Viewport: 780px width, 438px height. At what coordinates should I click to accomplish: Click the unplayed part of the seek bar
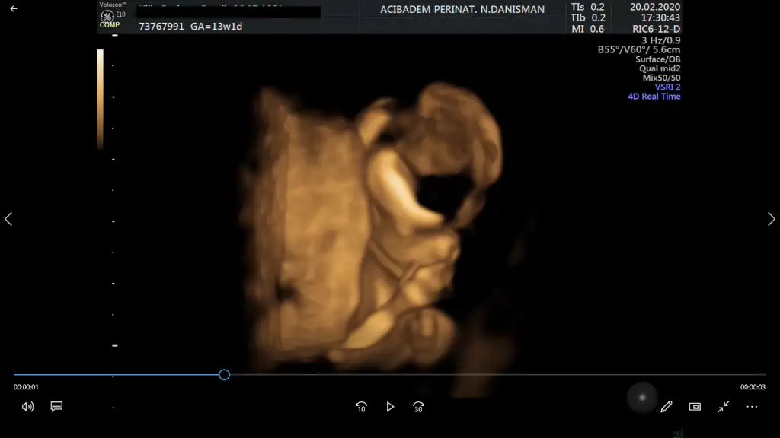pos(495,375)
